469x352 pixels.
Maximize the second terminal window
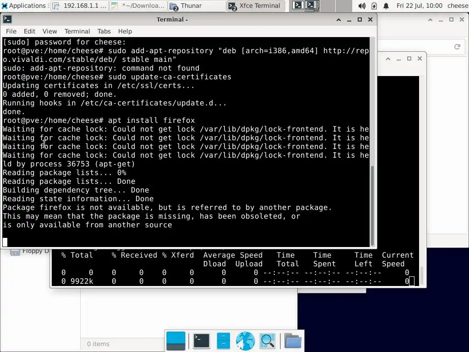click(409, 59)
